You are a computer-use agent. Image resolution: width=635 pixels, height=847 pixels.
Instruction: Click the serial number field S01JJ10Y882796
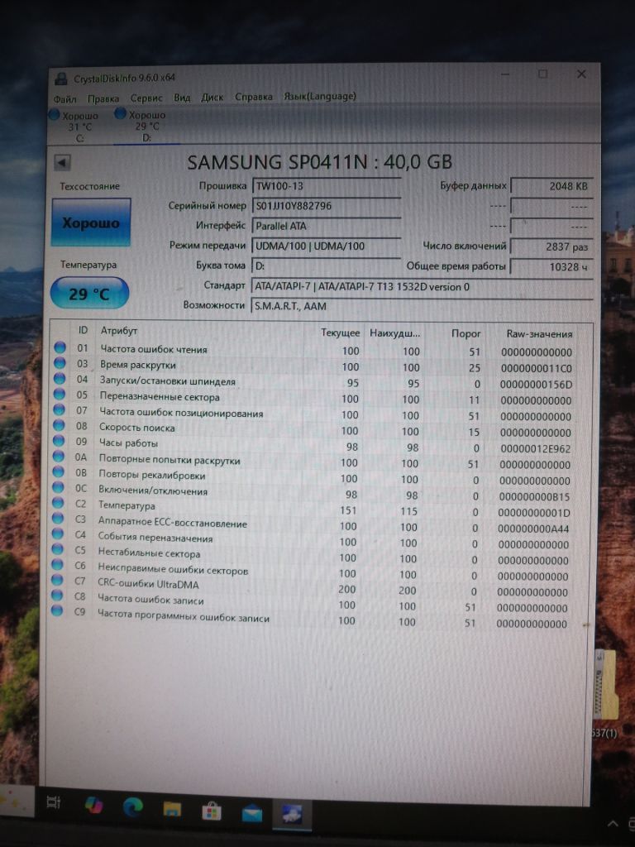pyautogui.click(x=326, y=206)
